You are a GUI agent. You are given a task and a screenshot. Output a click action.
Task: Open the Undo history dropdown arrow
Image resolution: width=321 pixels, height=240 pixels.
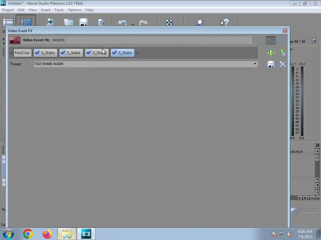pos(133,25)
